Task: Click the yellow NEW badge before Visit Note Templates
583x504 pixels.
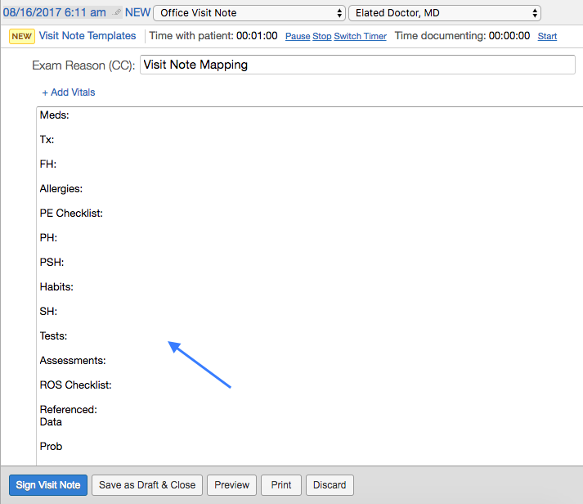Action: point(22,36)
